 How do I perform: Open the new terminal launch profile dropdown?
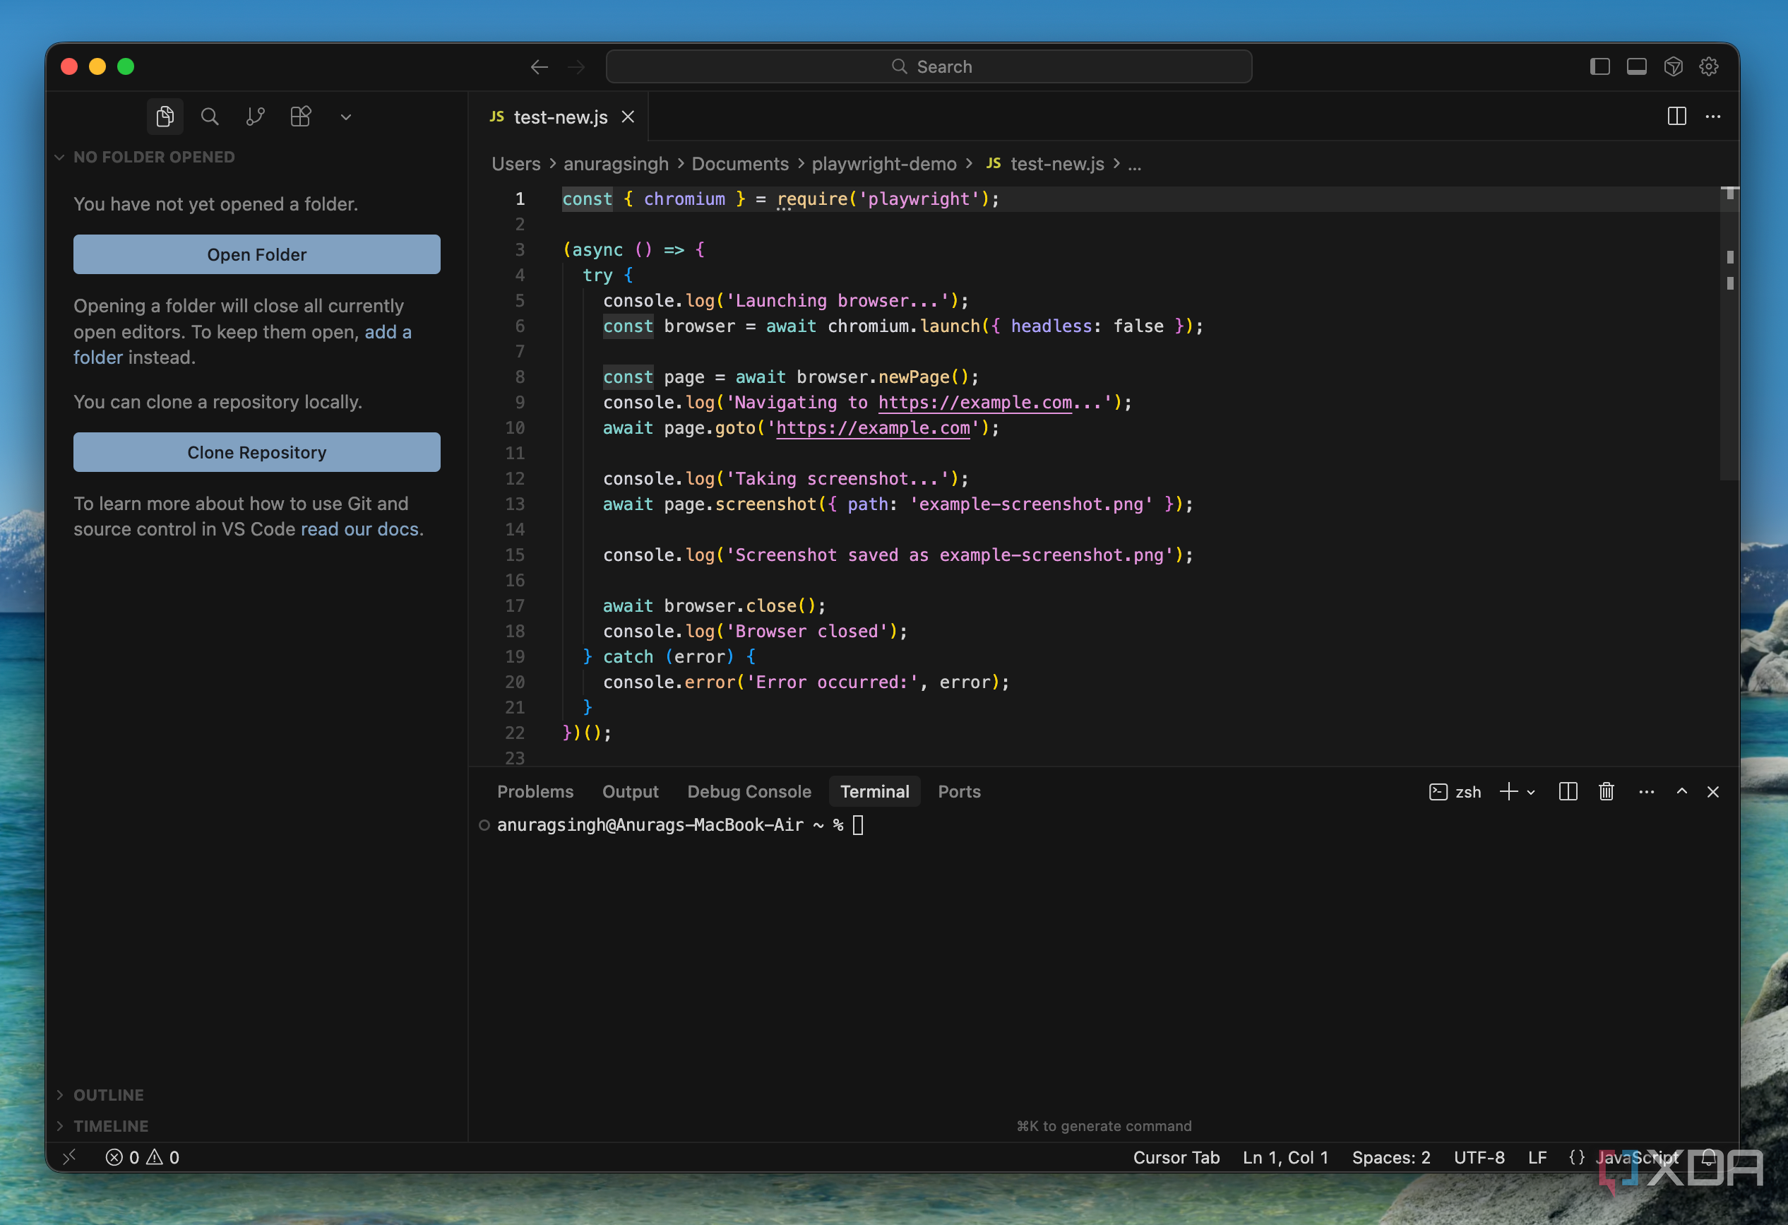point(1531,793)
